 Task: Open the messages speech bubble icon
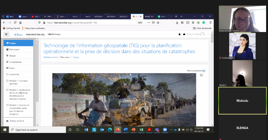coord(184,34)
